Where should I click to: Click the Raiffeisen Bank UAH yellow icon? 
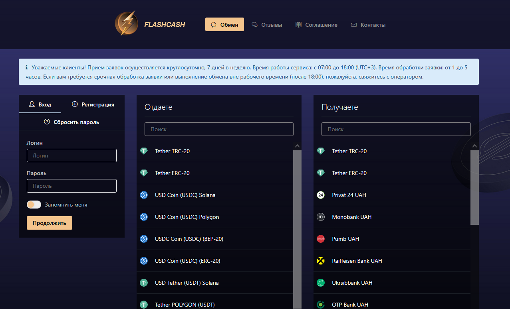321,261
